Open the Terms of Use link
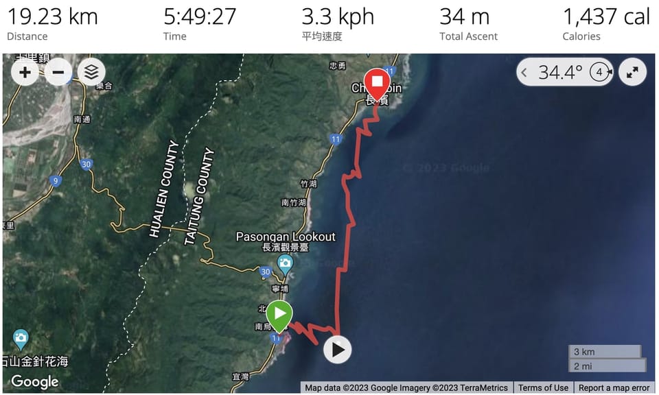The height and width of the screenshot is (395, 659). pyautogui.click(x=542, y=388)
